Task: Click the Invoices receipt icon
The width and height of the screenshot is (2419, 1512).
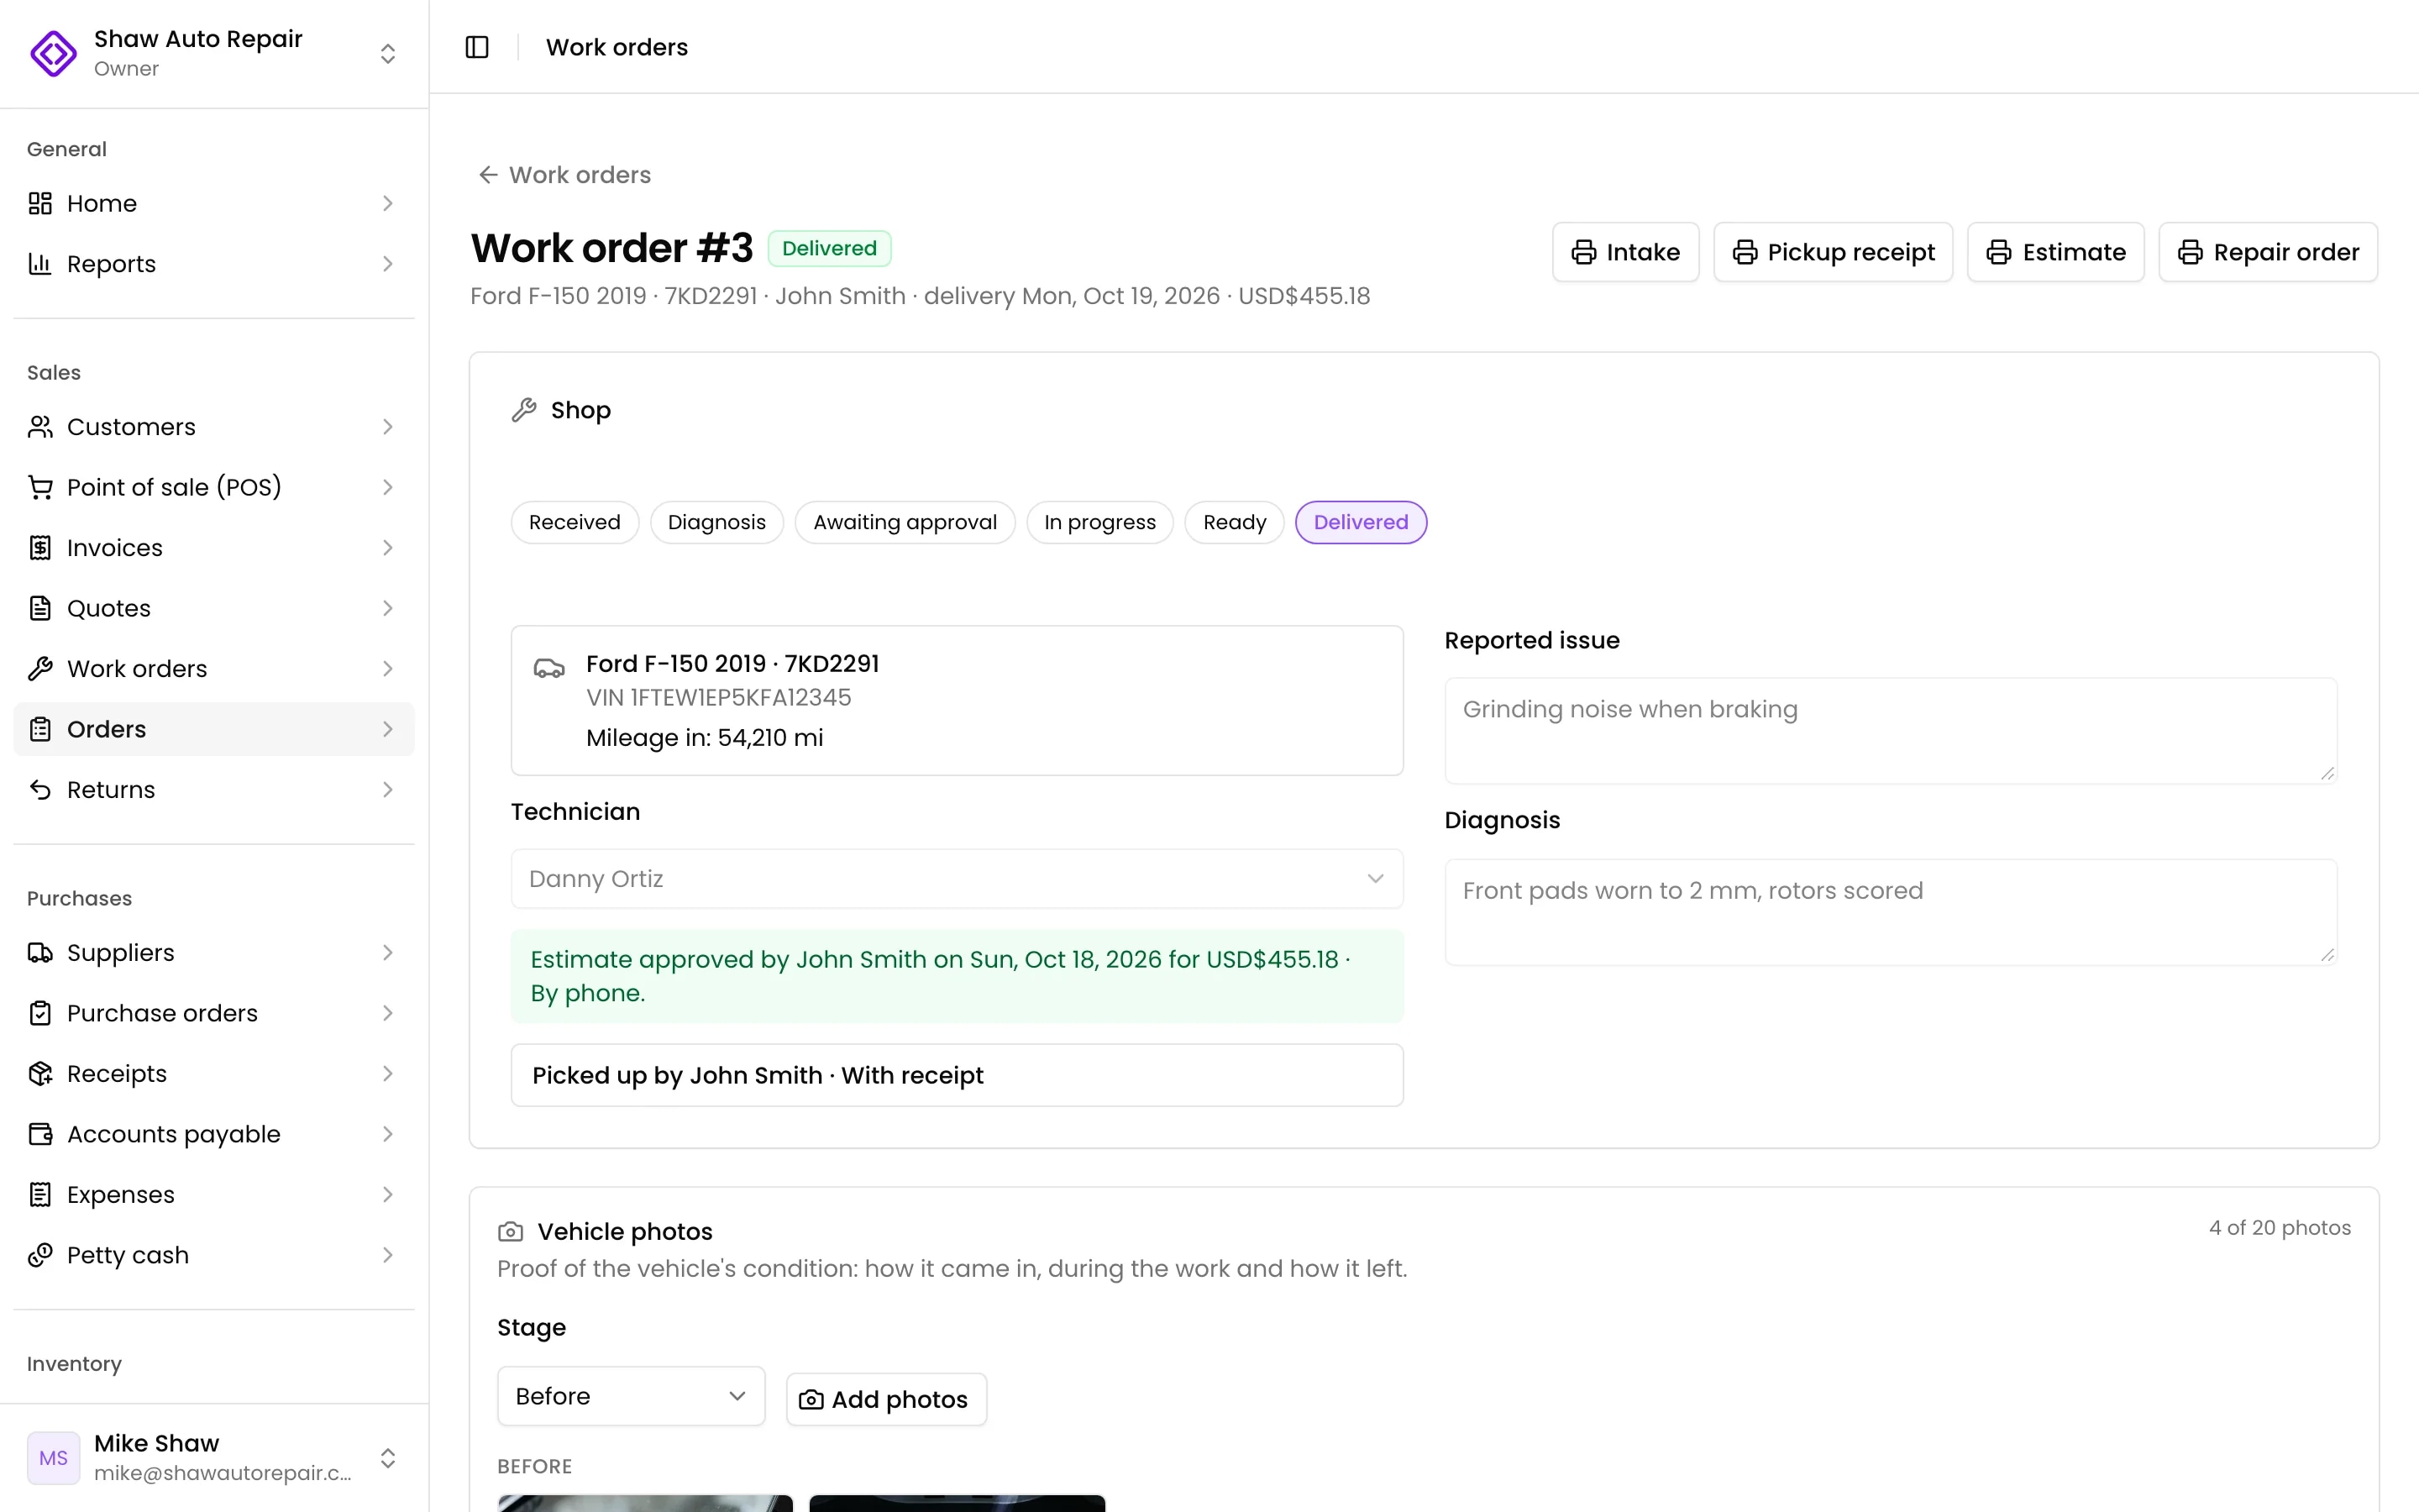Action: [40, 548]
